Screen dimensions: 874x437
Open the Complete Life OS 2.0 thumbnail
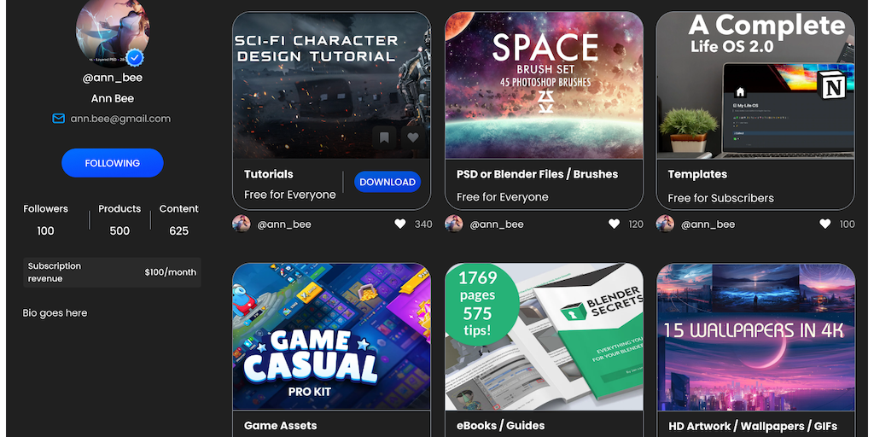[755, 85]
